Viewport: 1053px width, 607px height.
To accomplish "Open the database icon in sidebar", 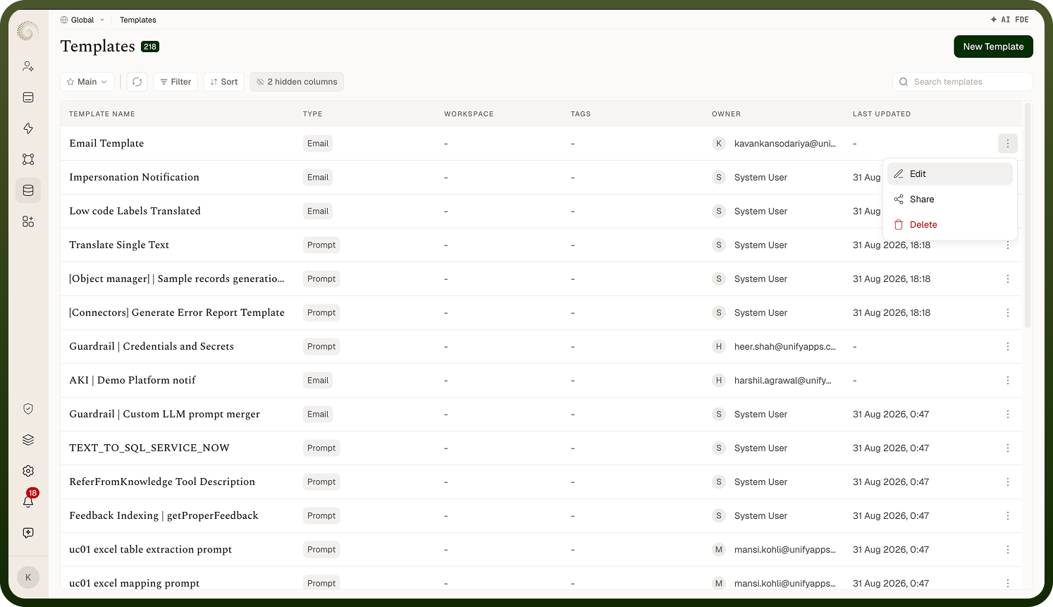I will tap(28, 190).
